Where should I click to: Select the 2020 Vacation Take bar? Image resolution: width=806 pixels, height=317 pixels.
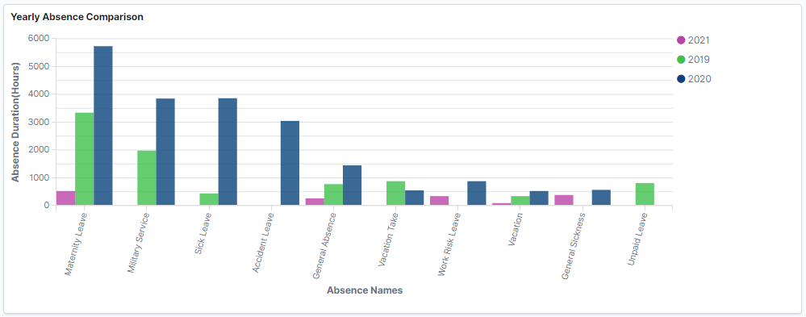pyautogui.click(x=415, y=198)
